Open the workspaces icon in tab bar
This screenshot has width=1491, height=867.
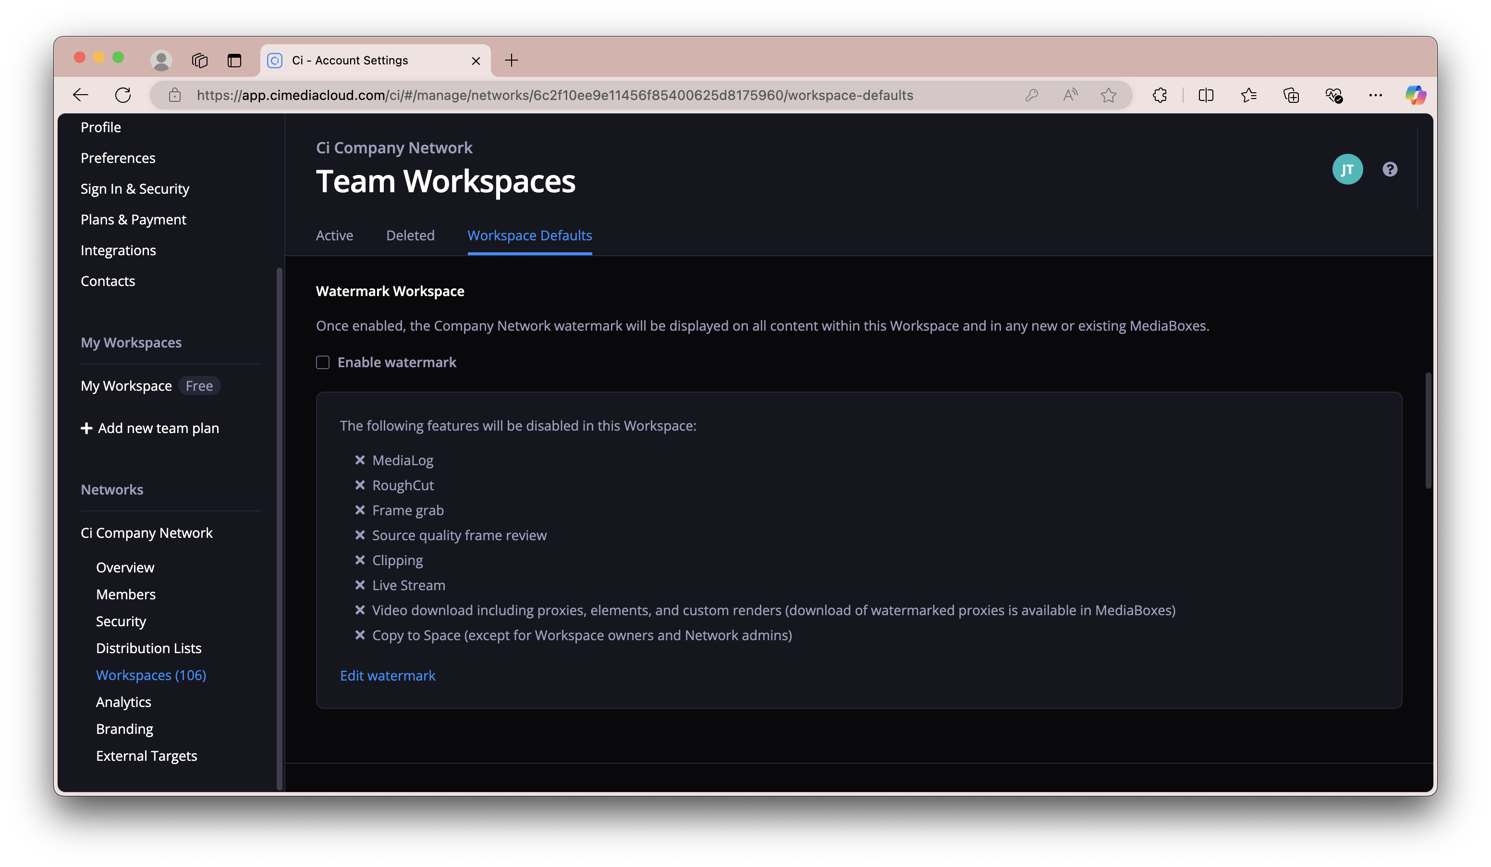coord(199,61)
